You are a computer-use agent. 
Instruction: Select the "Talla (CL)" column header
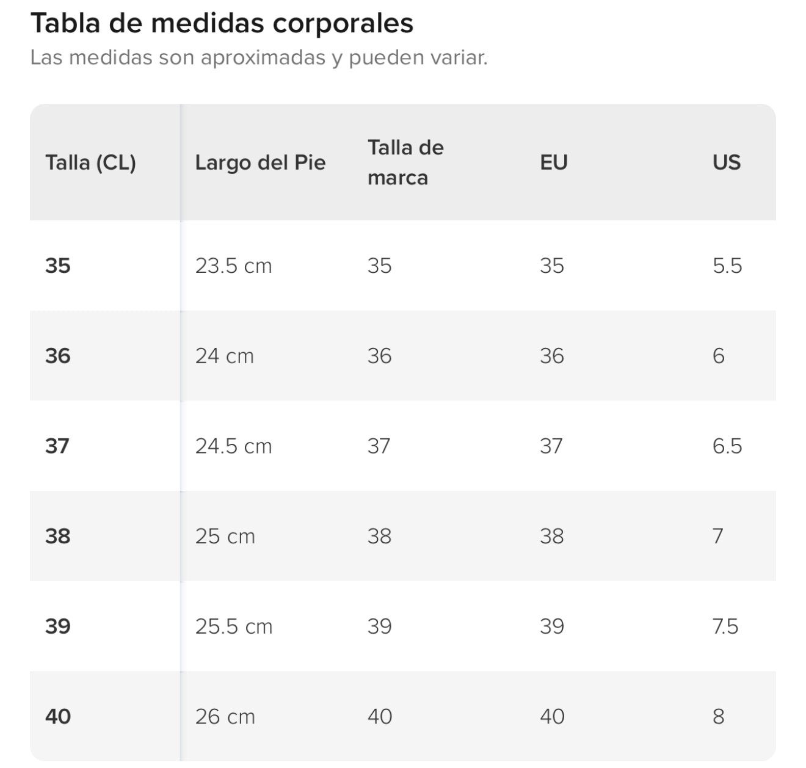(90, 162)
